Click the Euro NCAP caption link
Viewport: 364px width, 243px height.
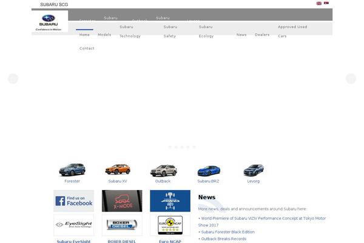click(x=170, y=241)
